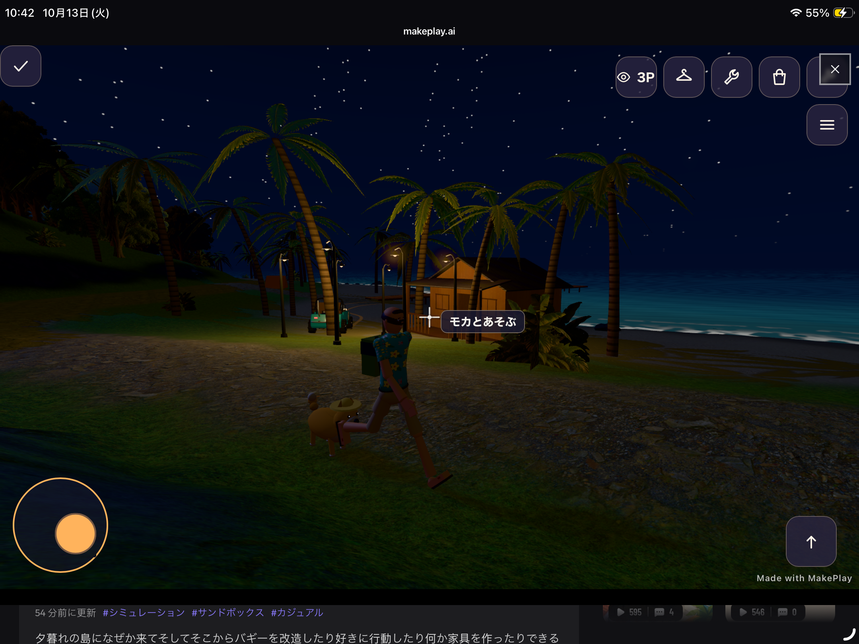
Task: Tap the battery charging indicator
Action: pyautogui.click(x=843, y=13)
